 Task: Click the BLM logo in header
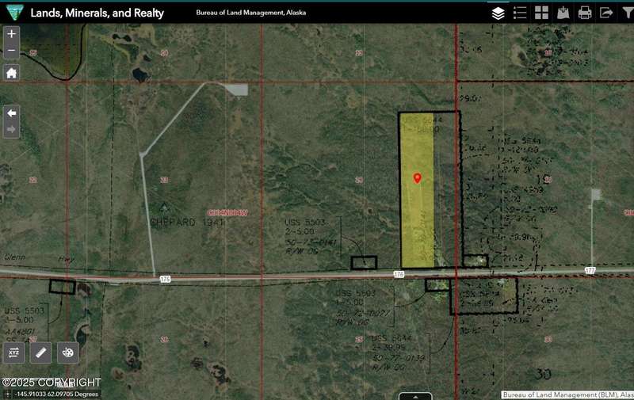tap(13, 13)
